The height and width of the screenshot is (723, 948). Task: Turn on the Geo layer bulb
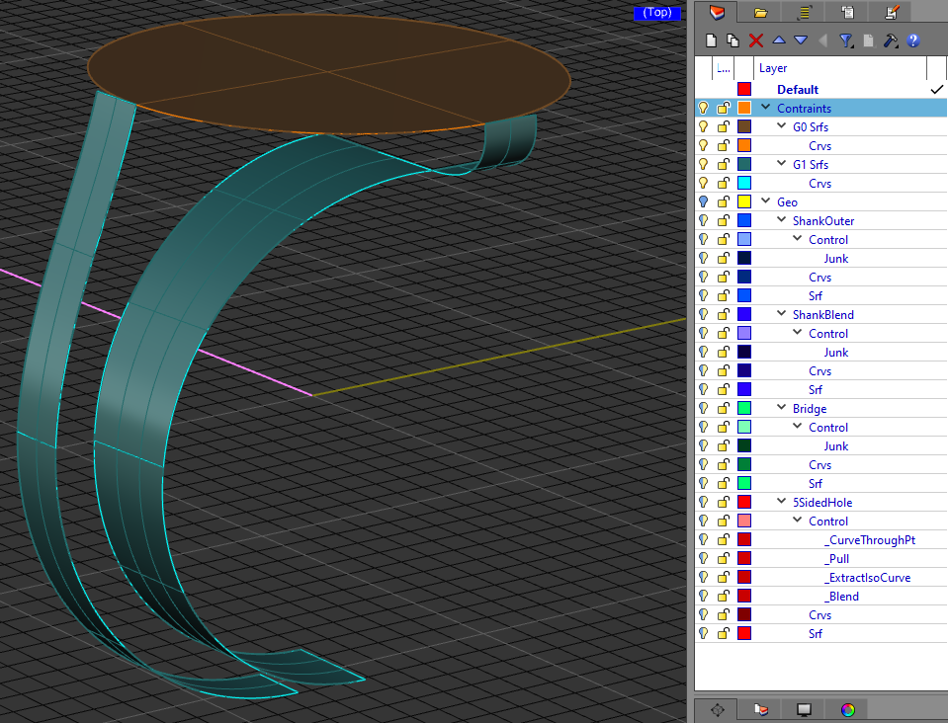704,201
